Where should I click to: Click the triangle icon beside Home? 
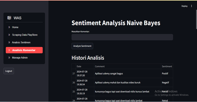click(x=9, y=27)
